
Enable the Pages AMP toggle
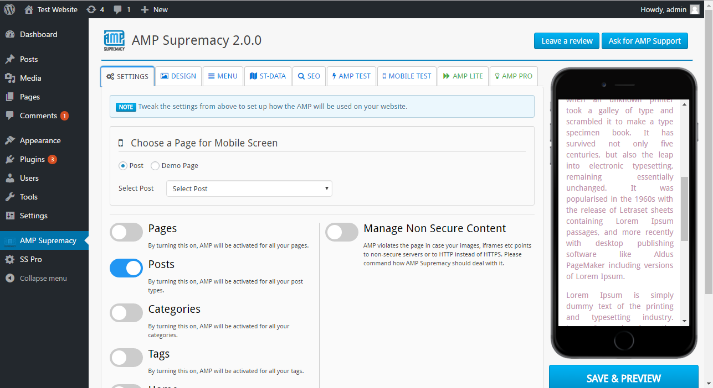pos(126,232)
